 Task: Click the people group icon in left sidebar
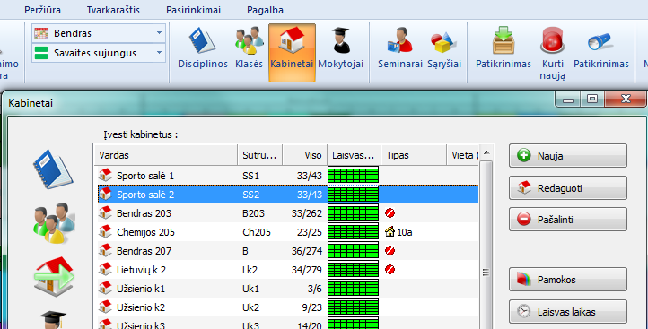[x=54, y=223]
